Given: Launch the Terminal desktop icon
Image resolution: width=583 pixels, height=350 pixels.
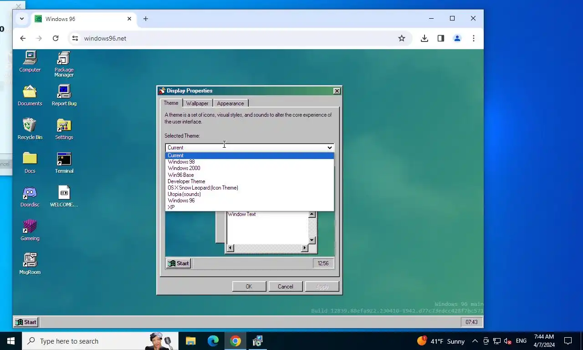Looking at the screenshot, I should [x=64, y=163].
